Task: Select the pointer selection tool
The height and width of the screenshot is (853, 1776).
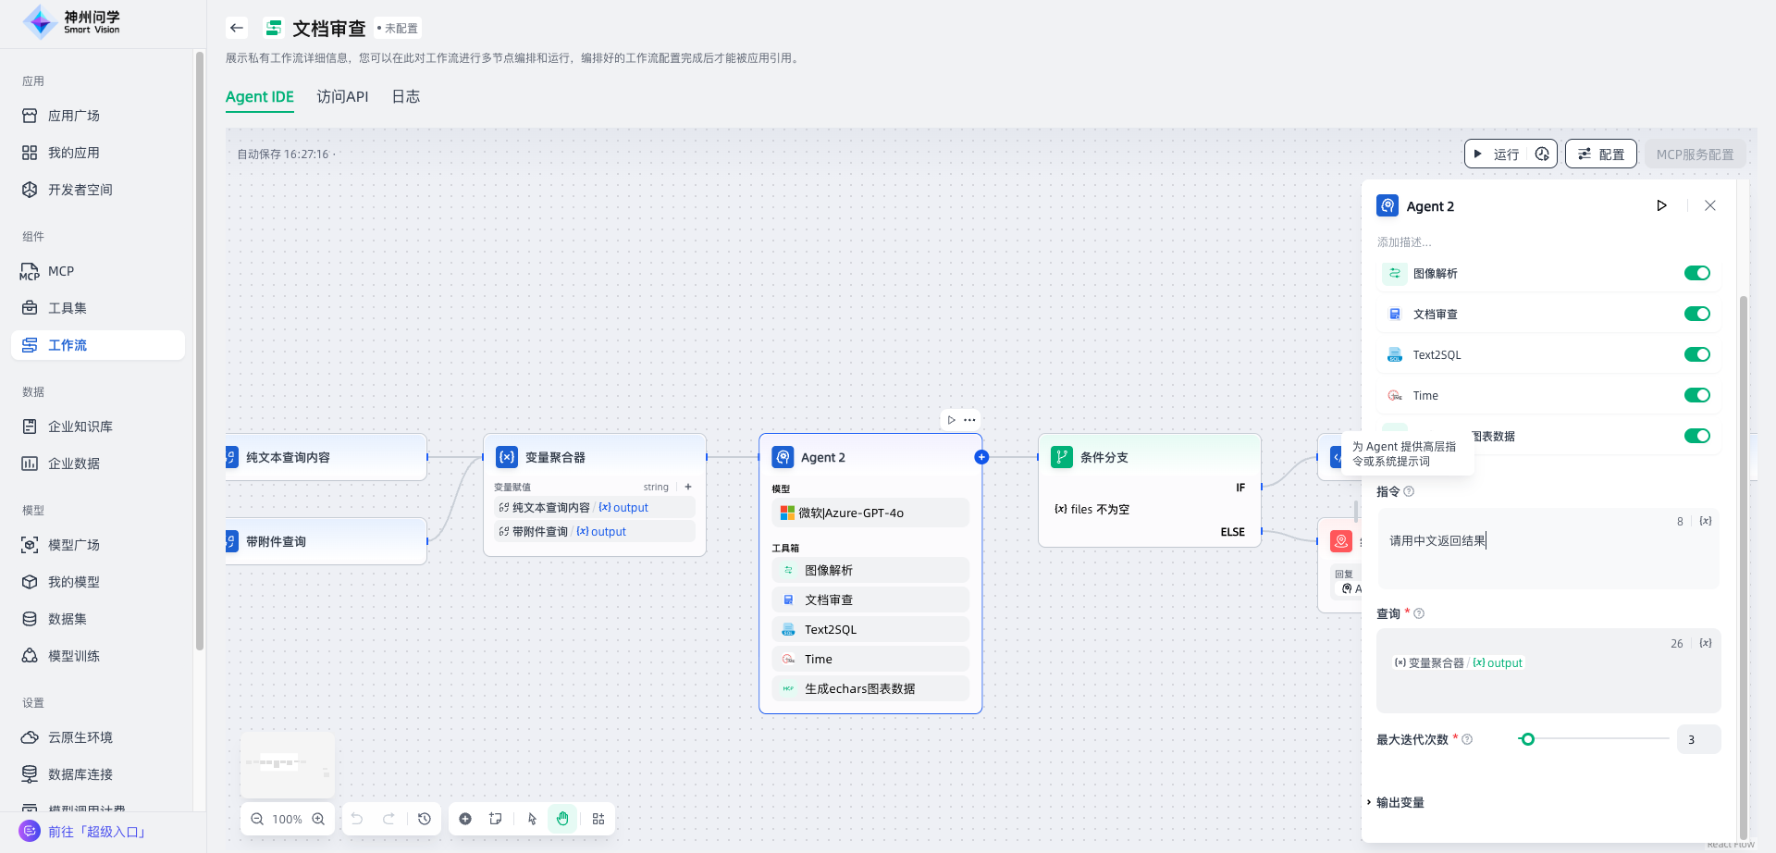Action: (x=532, y=819)
